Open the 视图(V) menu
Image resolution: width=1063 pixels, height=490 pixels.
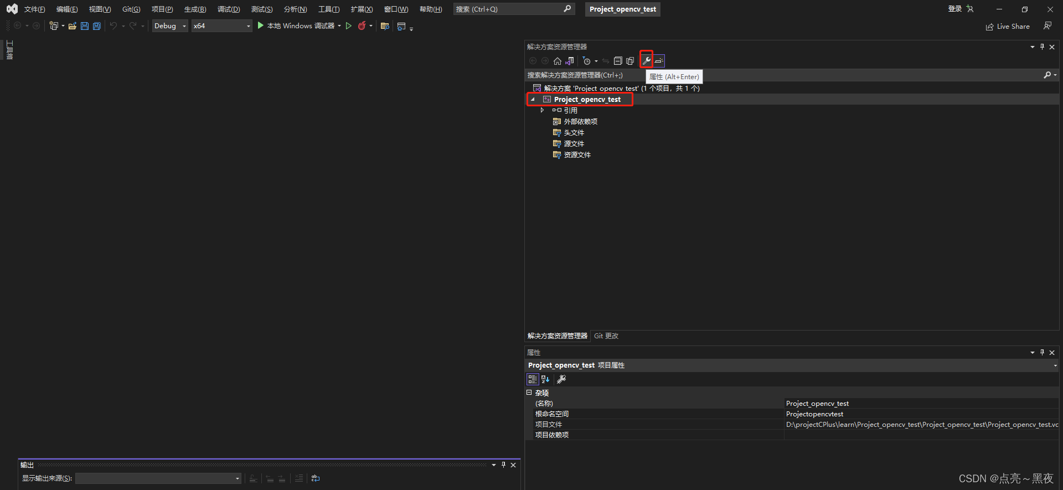point(100,9)
